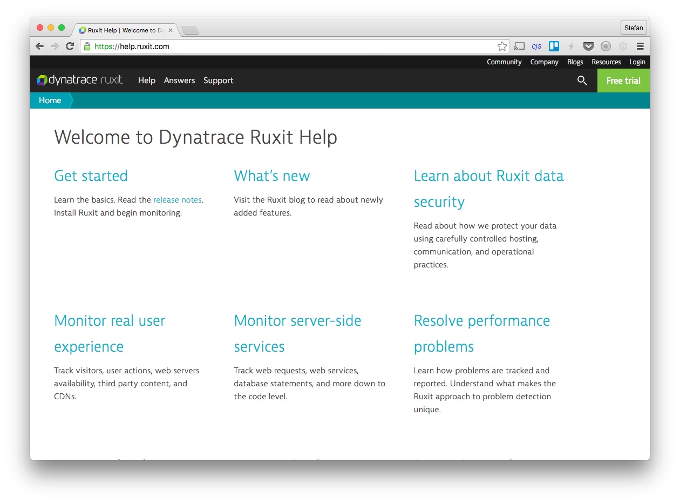Go to Blogs in the top bar
The height and width of the screenshot is (503, 680).
(575, 62)
